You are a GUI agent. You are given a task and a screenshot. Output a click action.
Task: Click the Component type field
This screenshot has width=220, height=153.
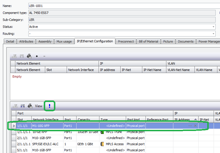pos(122,13)
